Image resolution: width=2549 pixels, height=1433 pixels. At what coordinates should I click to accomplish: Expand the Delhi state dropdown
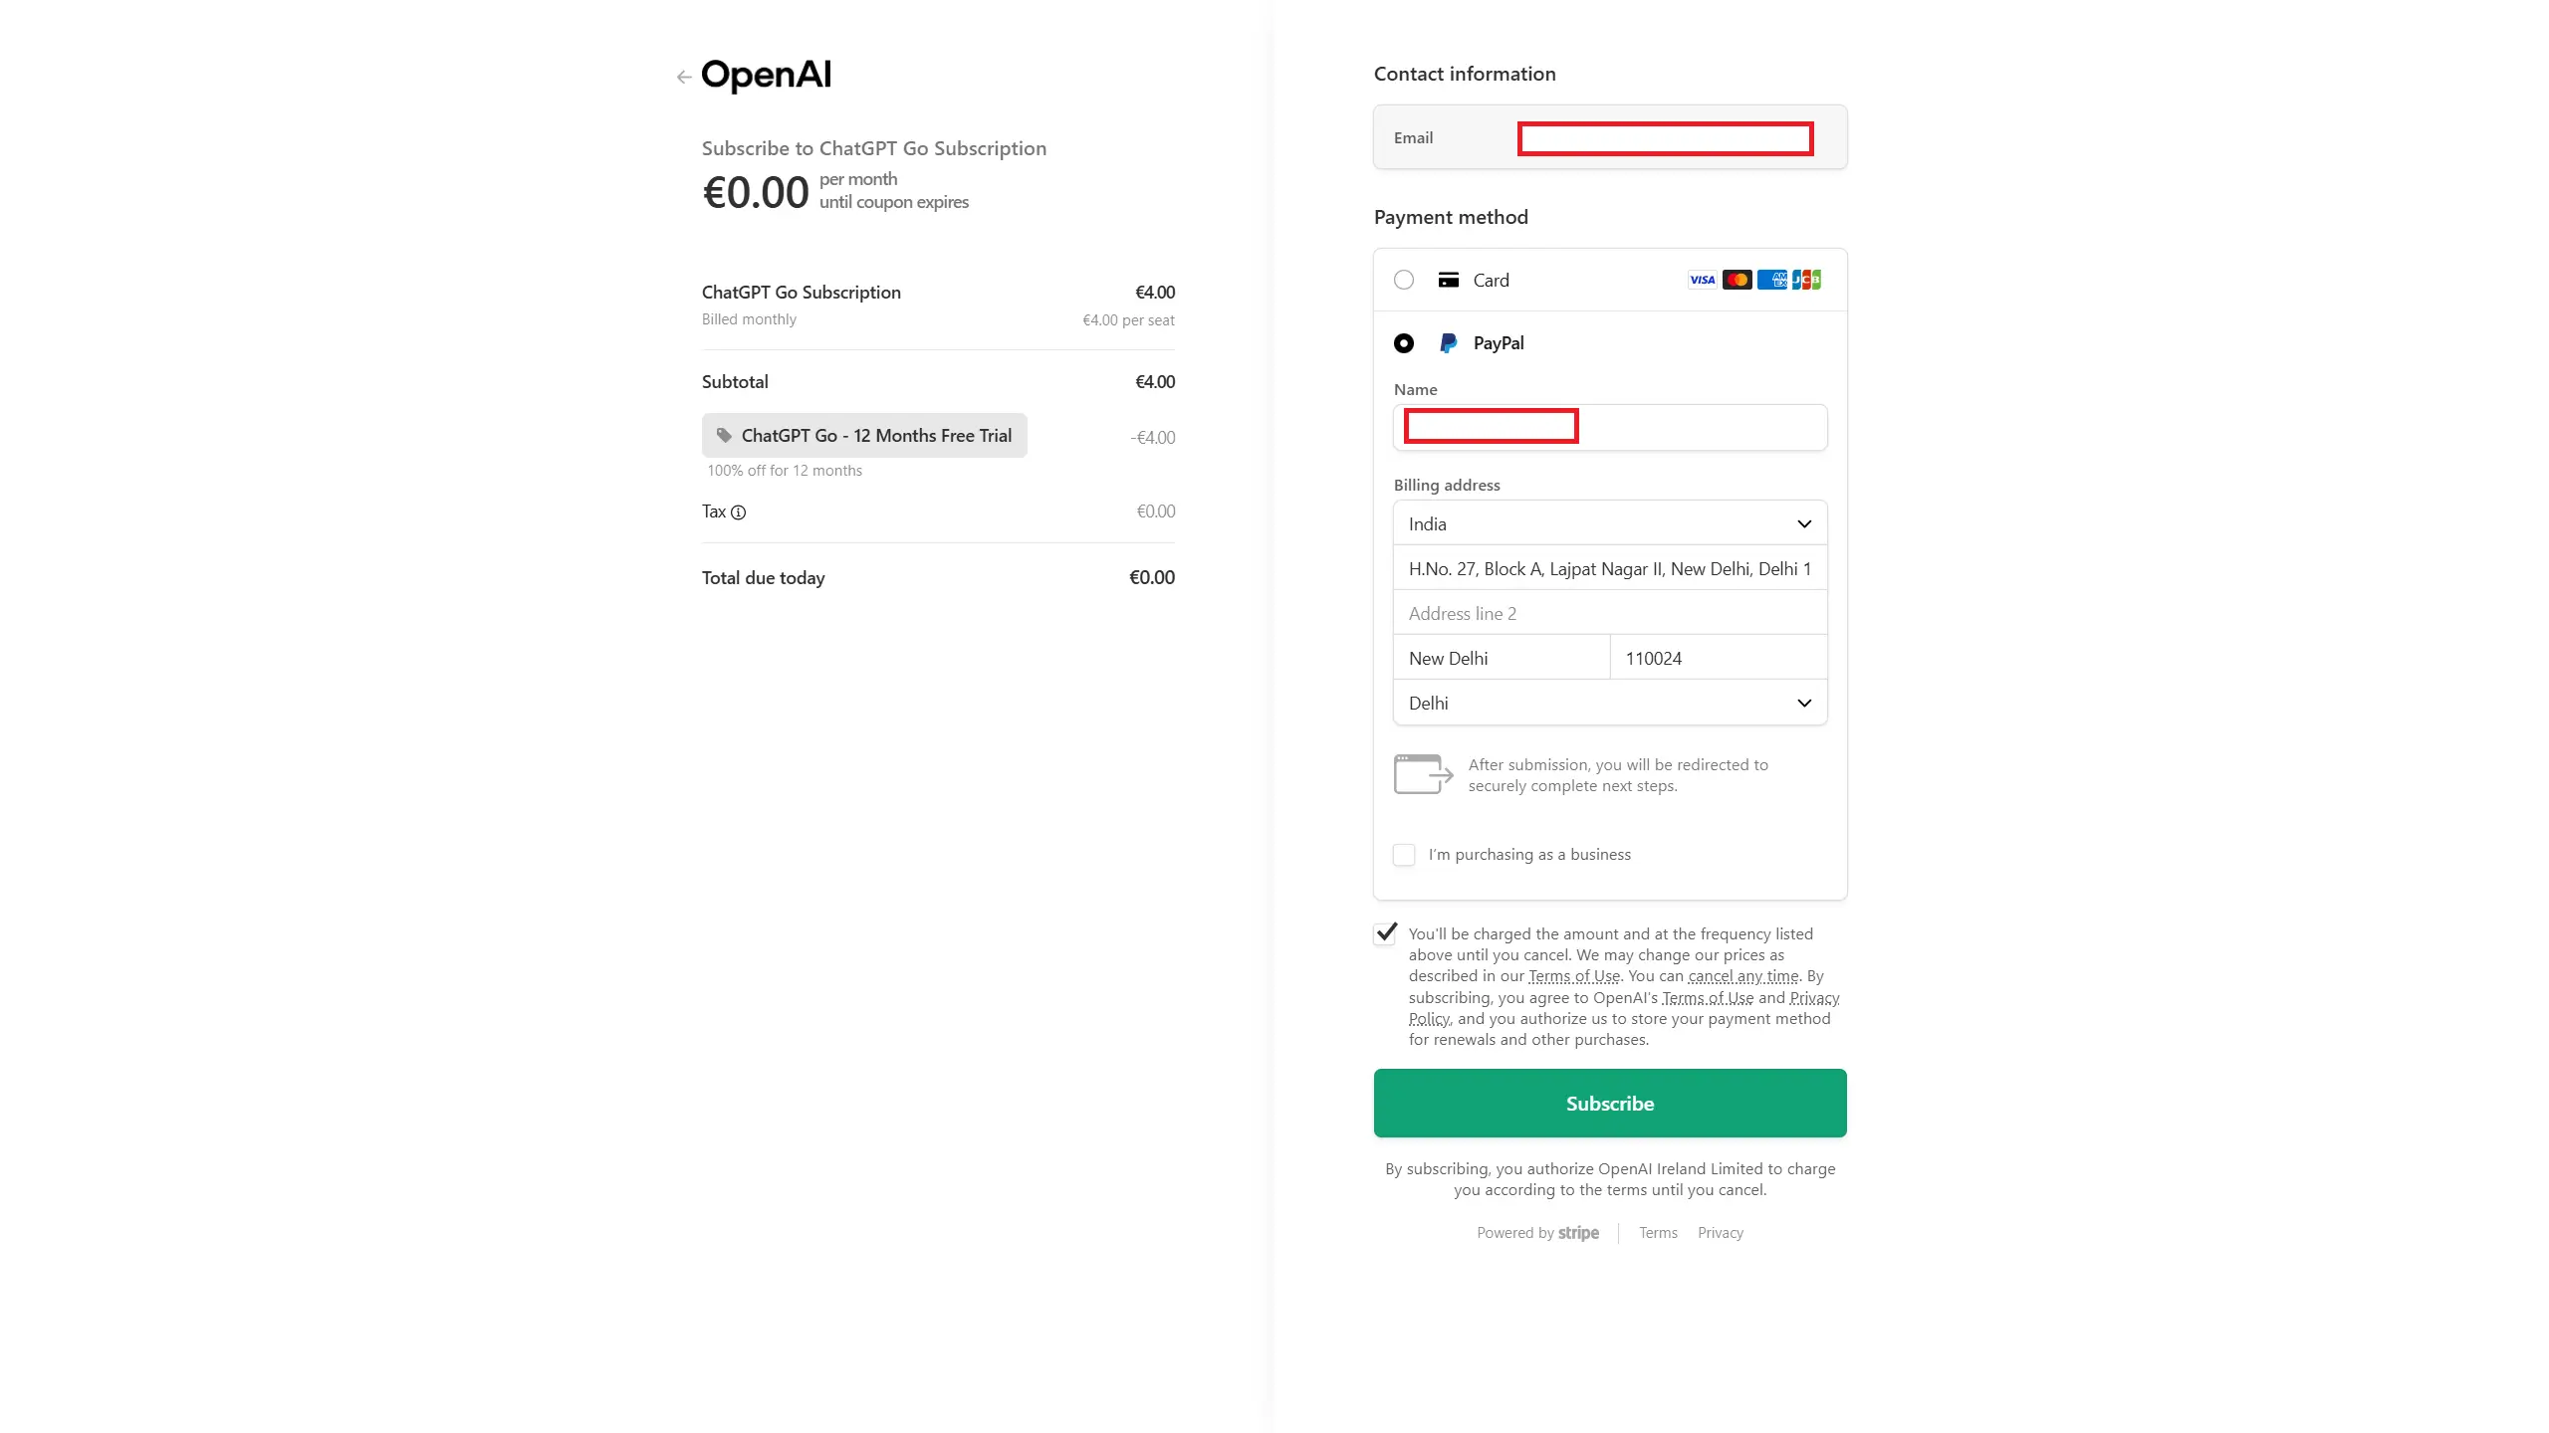tap(1610, 703)
